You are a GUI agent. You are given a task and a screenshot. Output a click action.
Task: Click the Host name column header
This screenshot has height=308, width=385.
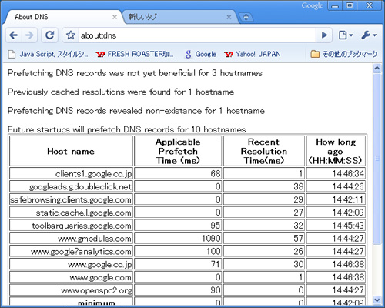pyautogui.click(x=71, y=151)
